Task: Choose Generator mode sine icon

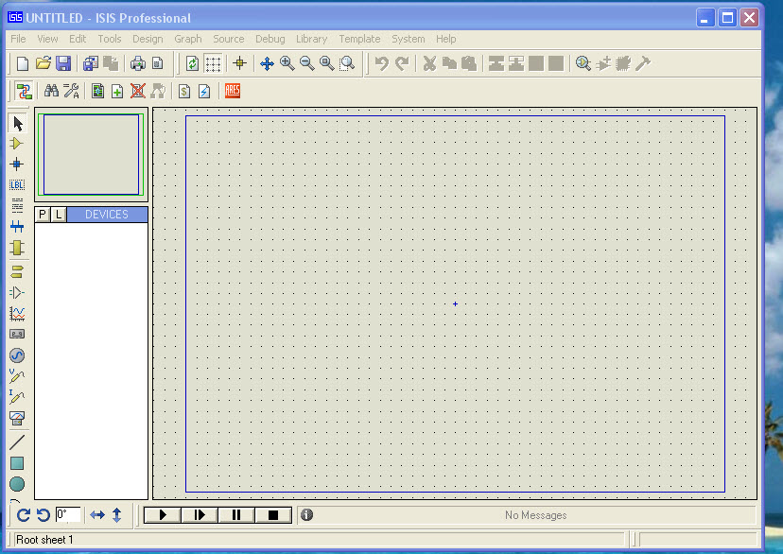Action: (17, 355)
